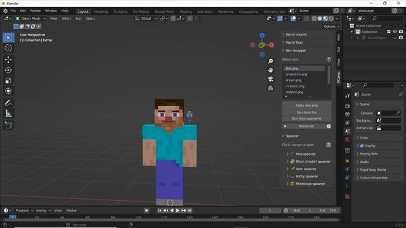The image size is (406, 228).
Task: Pick the Rotate tool
Action: [x=8, y=70]
